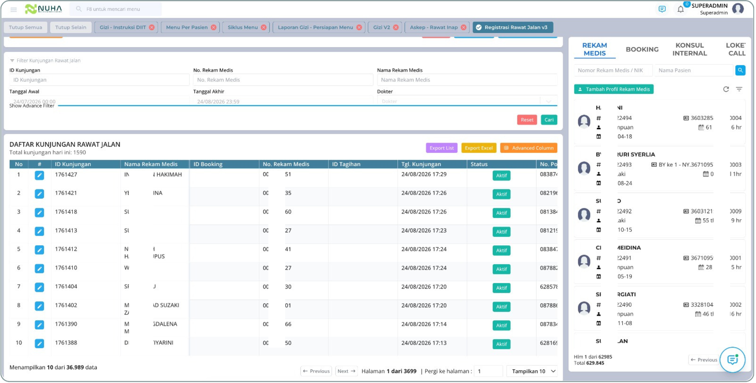This screenshot has width=756, height=383.
Task: Click the green Cari button
Action: tap(549, 120)
